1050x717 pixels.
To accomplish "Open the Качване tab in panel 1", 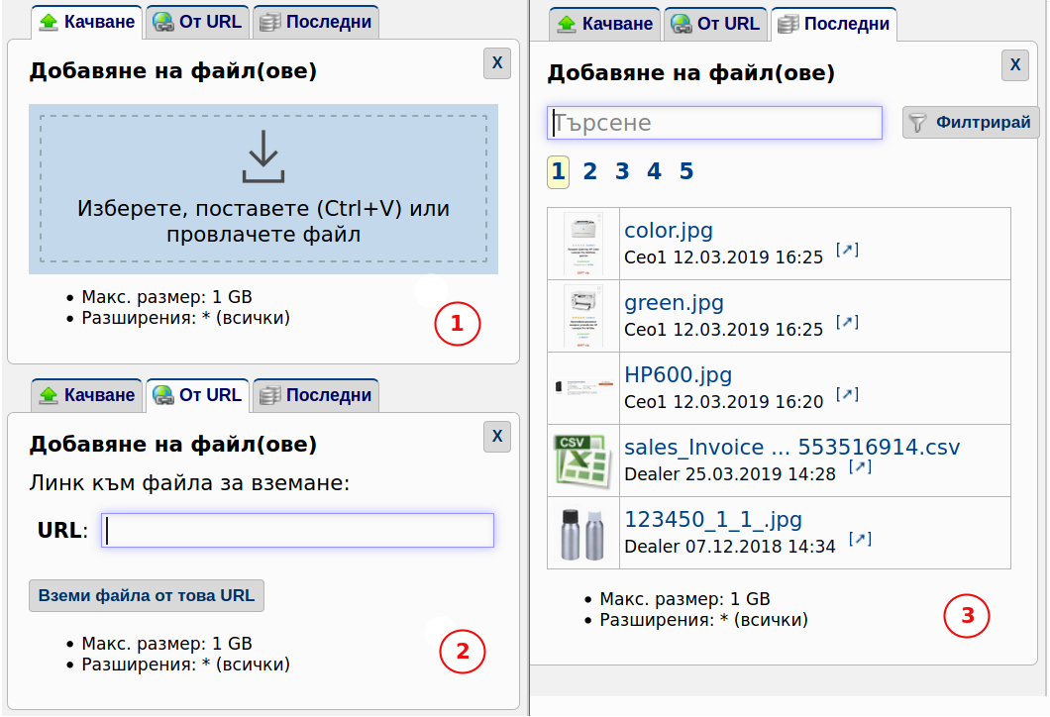I will coord(86,22).
